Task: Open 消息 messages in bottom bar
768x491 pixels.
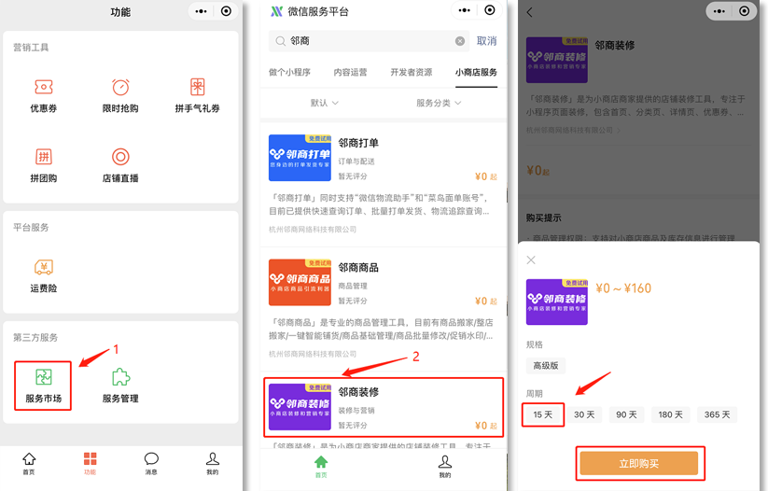Action: coord(151,464)
